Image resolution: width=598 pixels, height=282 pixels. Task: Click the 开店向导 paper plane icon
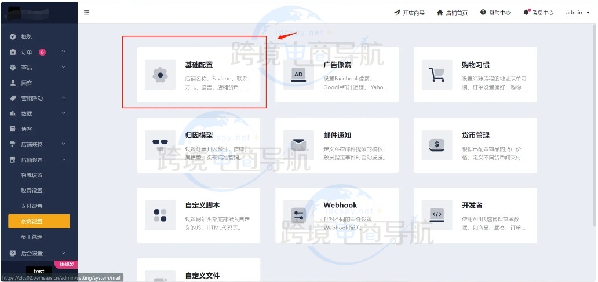click(397, 13)
